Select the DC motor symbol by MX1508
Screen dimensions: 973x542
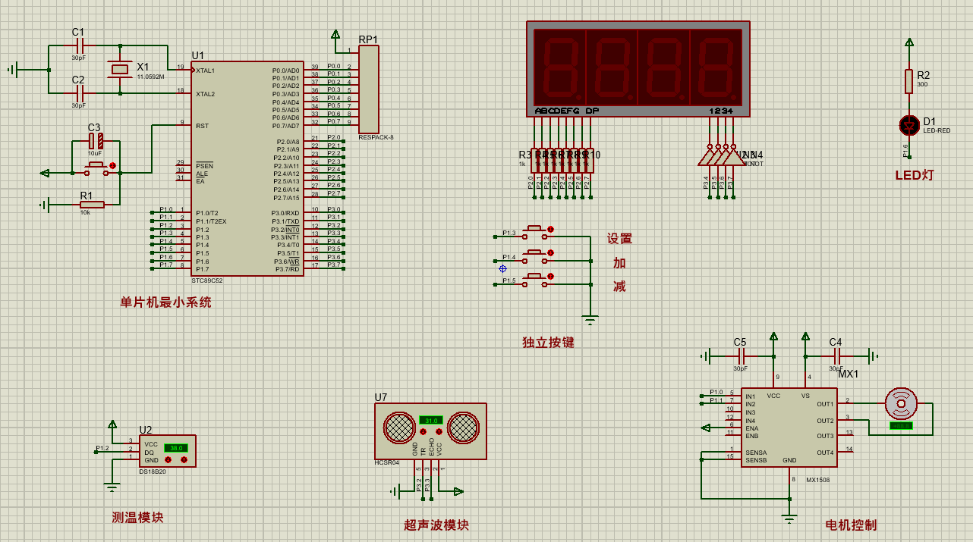(901, 403)
